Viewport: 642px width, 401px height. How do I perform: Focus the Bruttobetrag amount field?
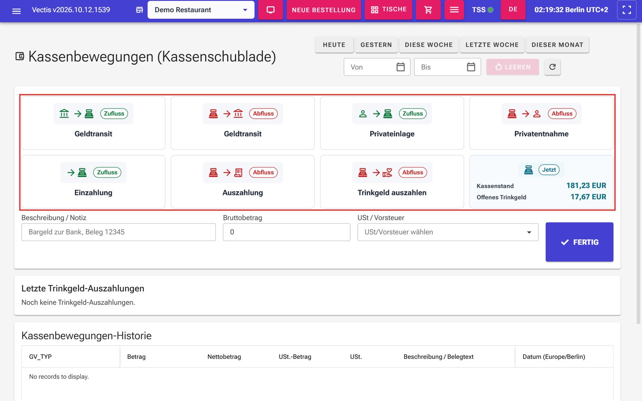pos(287,232)
